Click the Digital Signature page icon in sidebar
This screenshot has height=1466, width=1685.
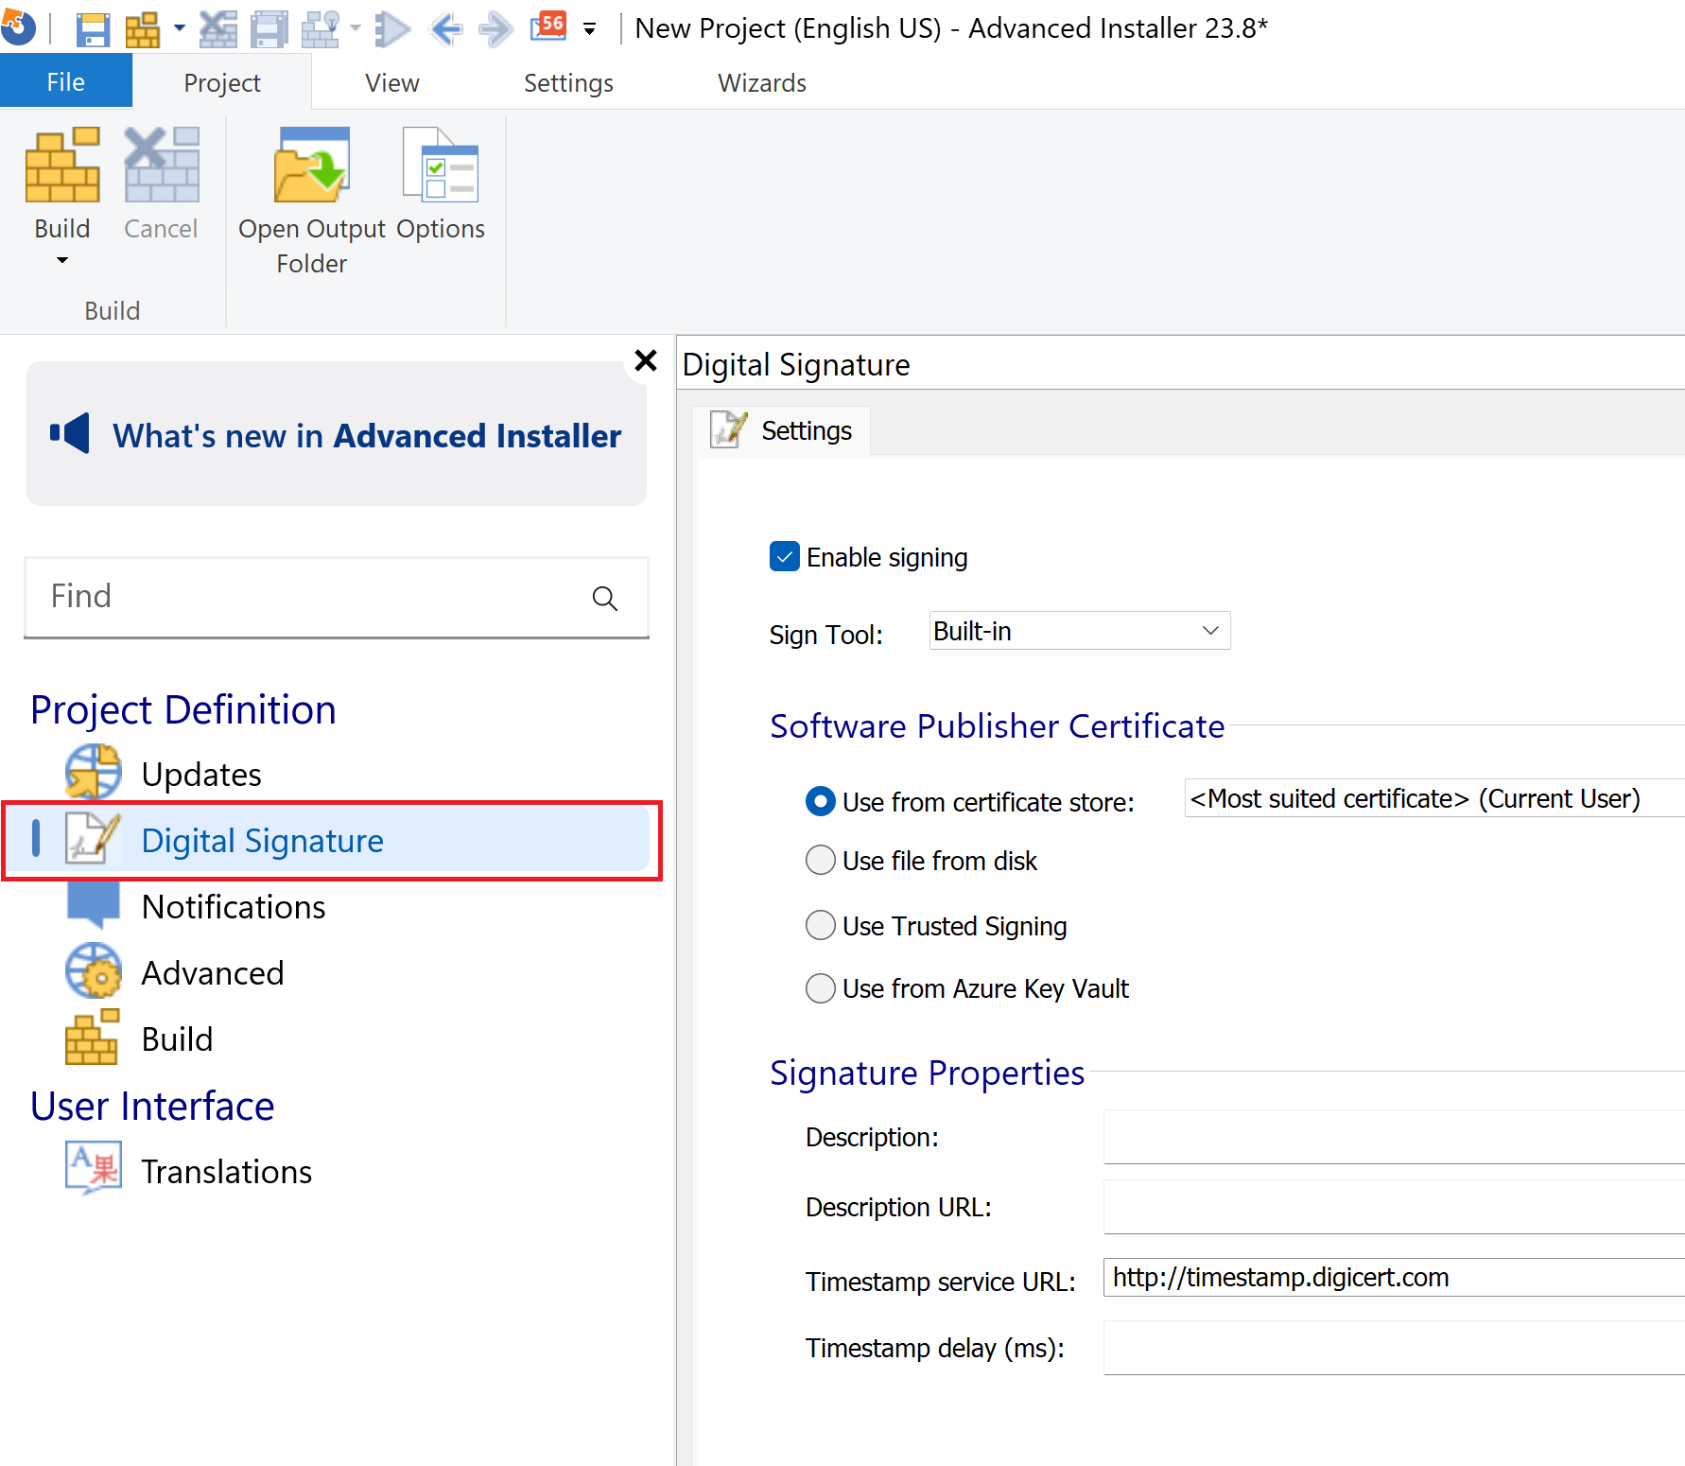tap(93, 839)
